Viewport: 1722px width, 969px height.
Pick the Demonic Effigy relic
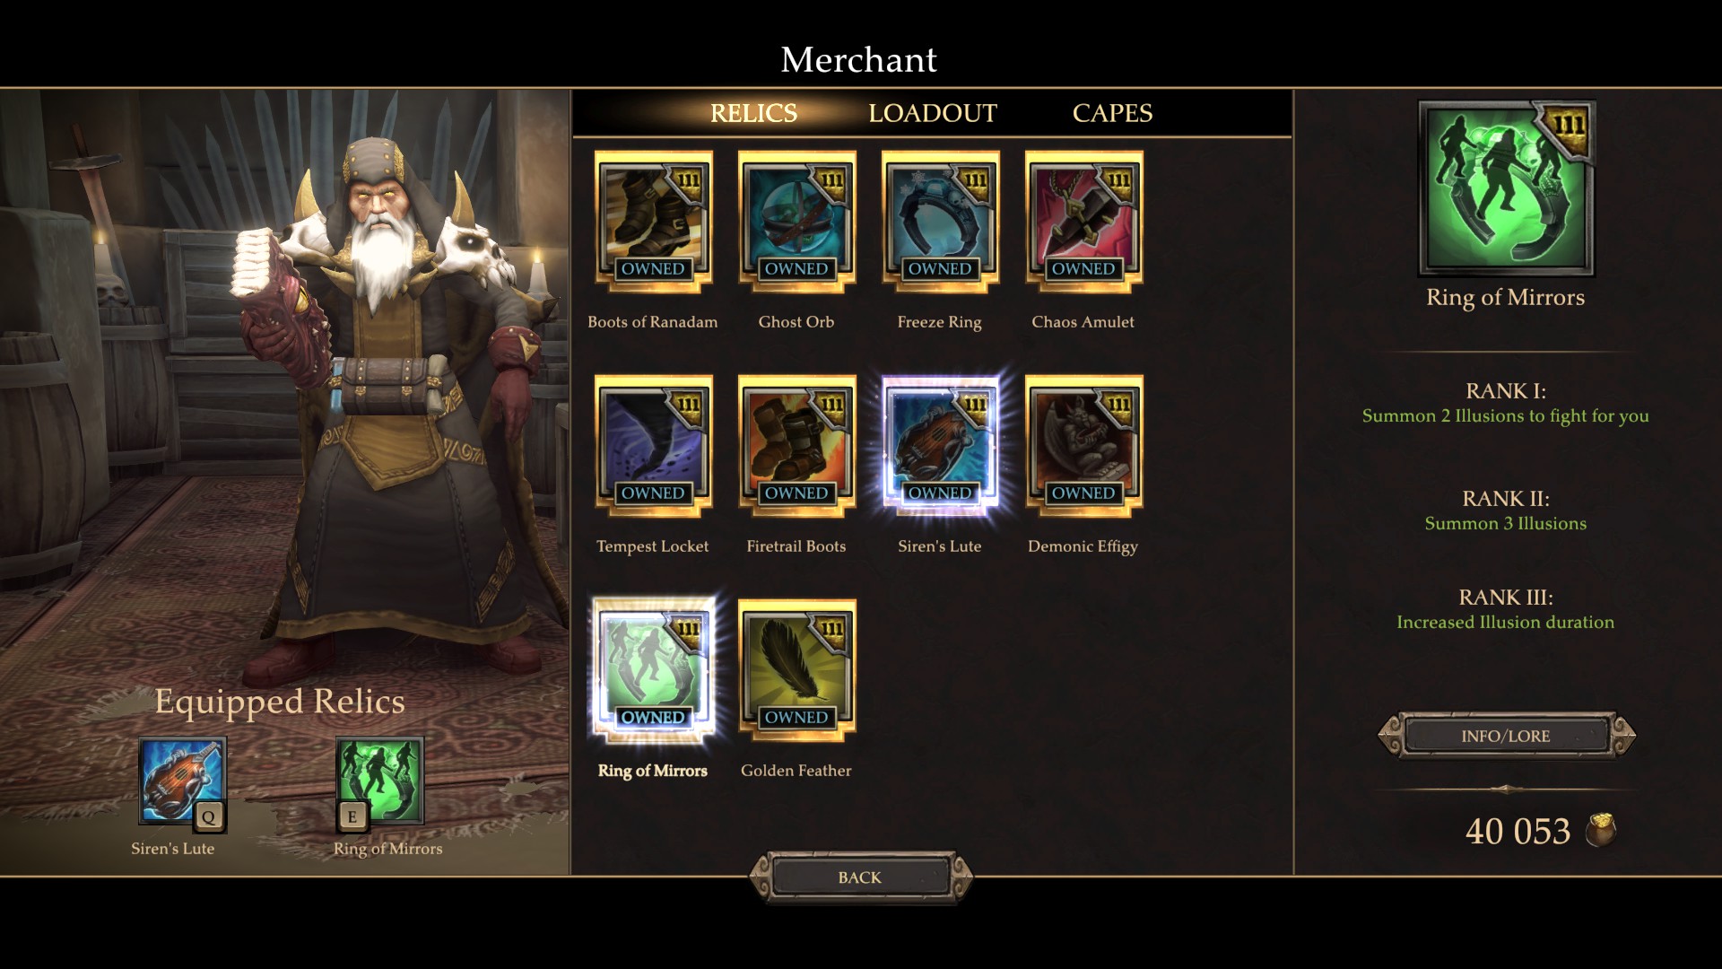[1083, 446]
